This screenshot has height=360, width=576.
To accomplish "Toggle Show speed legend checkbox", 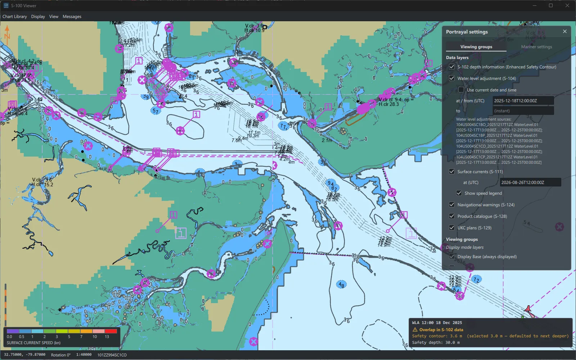I will pos(459,193).
